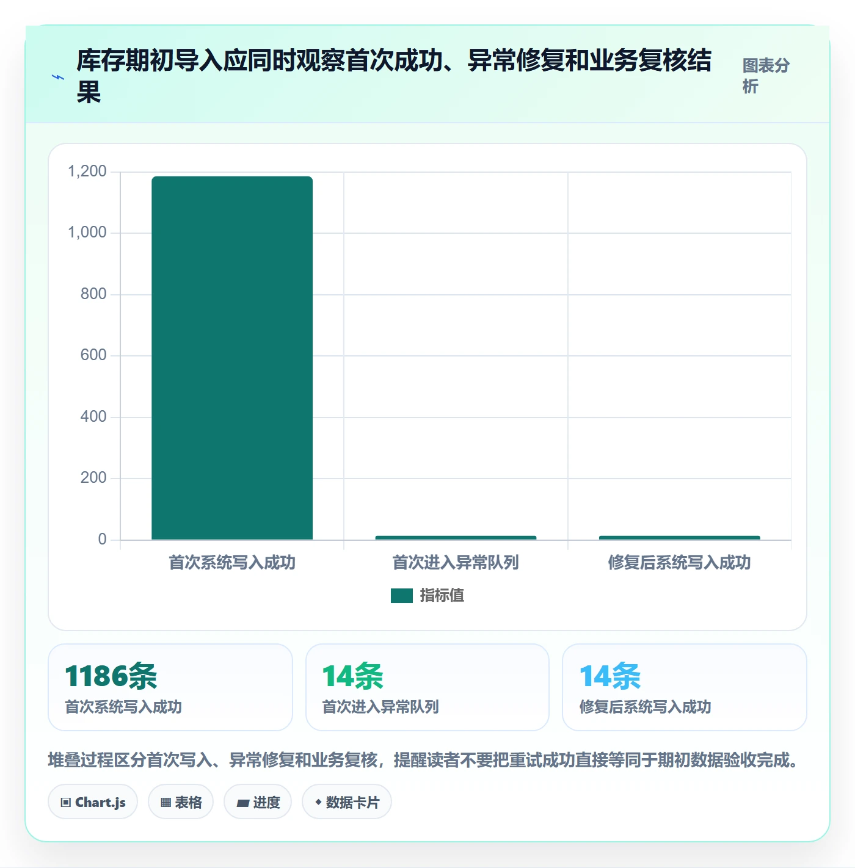This screenshot has width=855, height=868.
Task: Click the 1,200 y-axis value
Action: coord(87,172)
